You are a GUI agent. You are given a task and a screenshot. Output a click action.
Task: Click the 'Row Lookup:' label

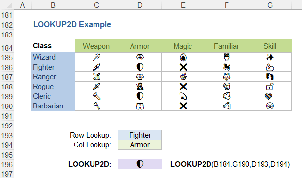point(90,135)
